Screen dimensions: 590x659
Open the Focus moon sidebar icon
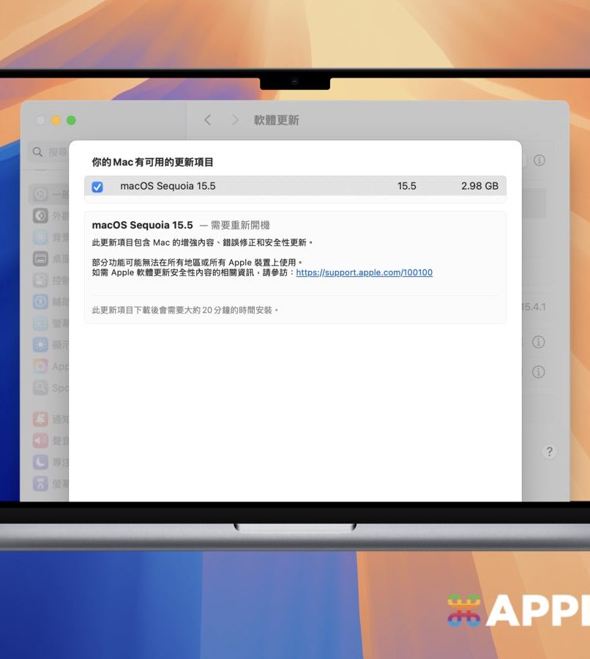40,462
